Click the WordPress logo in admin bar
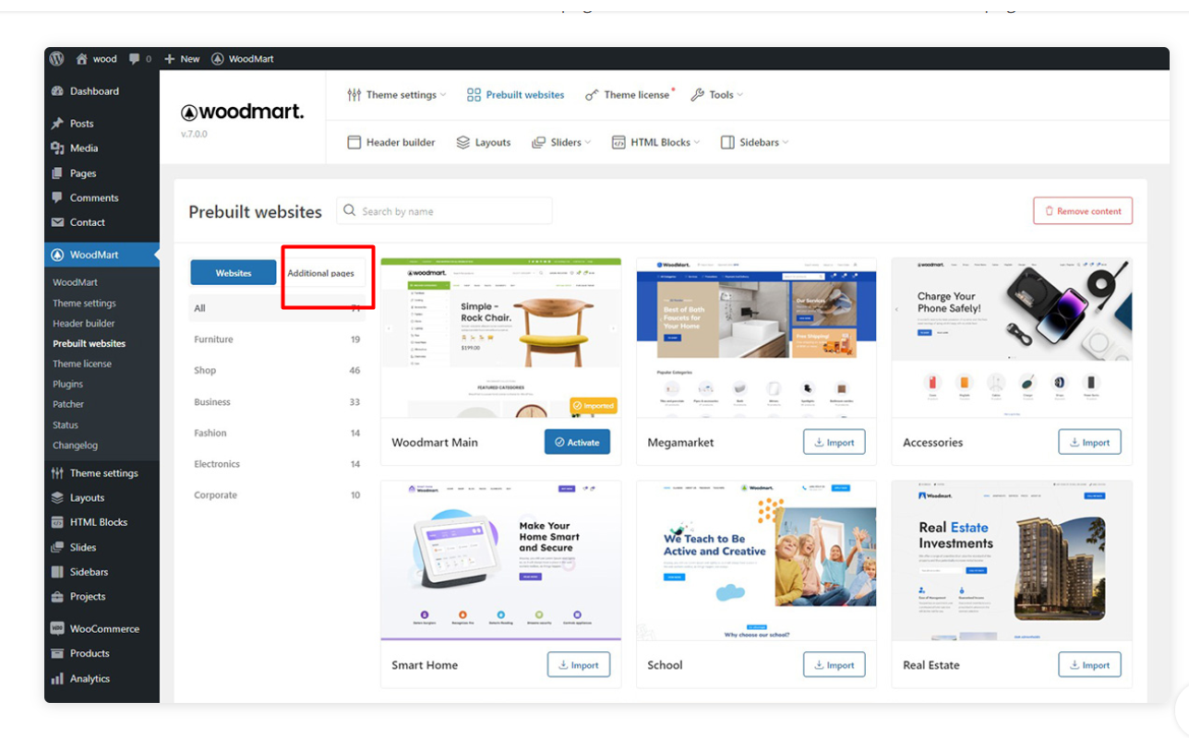Image resolution: width=1189 pixels, height=738 pixels. click(x=56, y=58)
